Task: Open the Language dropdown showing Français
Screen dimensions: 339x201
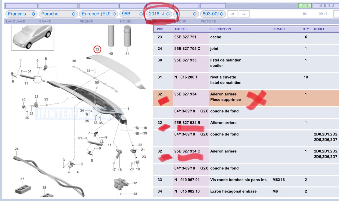Action: click(21, 14)
